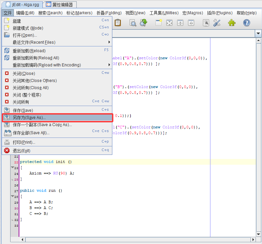Switch to the 属性编辑器 tab
This screenshot has height=244, width=262.
pyautogui.click(x=60, y=5)
